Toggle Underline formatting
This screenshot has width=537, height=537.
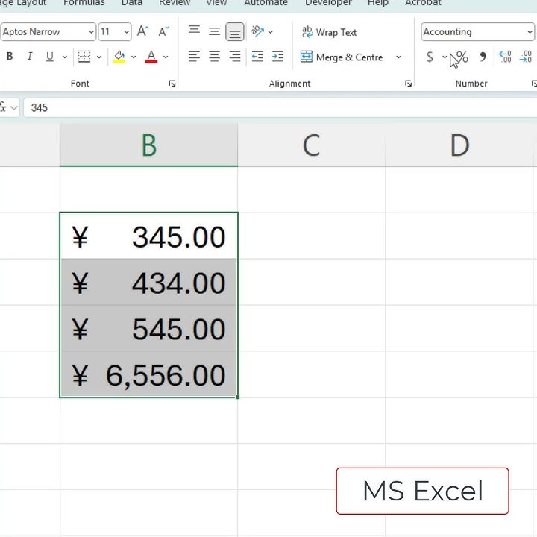50,57
